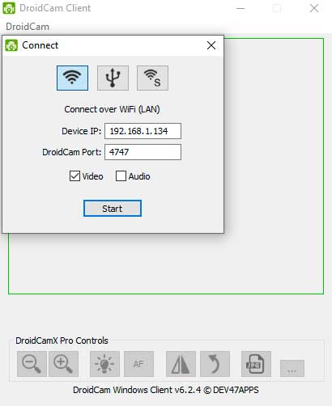
Task: Open the DroidCam menu
Action: [28, 27]
